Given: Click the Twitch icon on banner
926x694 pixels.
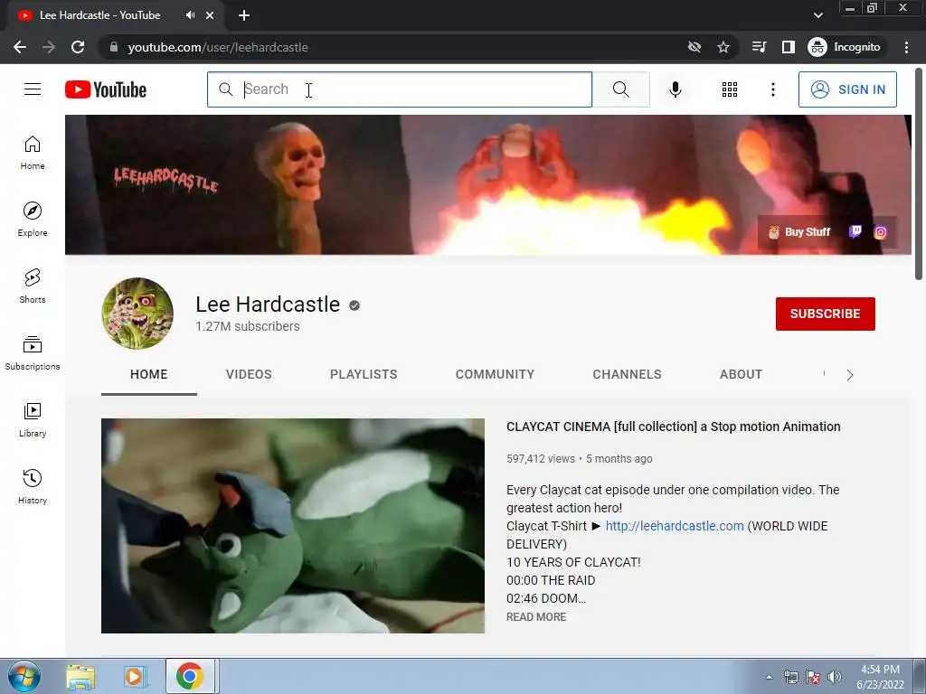Looking at the screenshot, I should pos(855,232).
